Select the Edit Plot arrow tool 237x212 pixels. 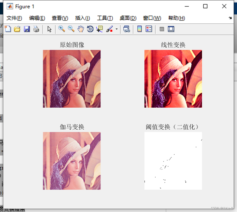[49, 29]
